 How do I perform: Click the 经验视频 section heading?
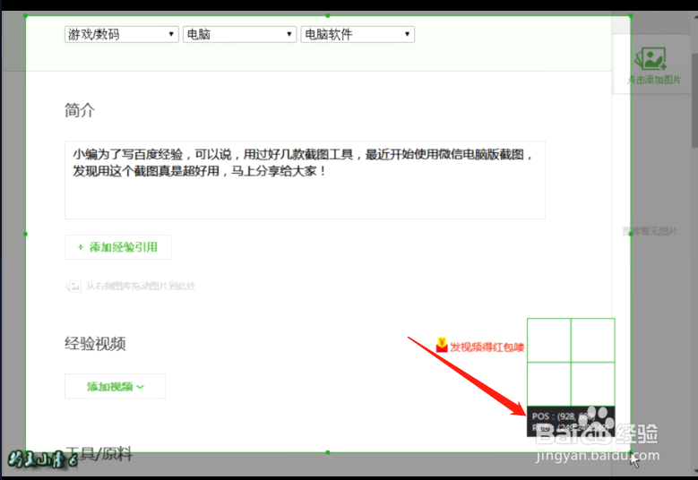click(95, 343)
